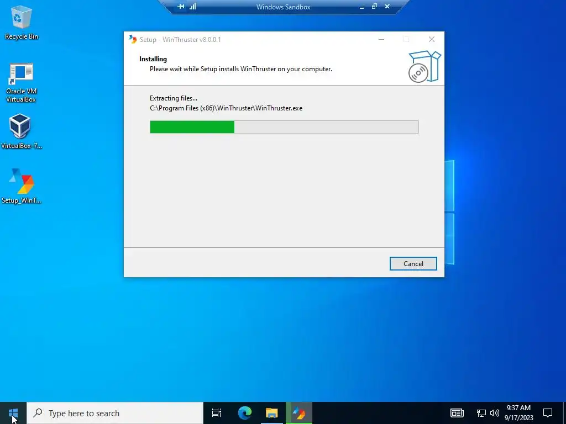Click the 'Extracting files...' status text
This screenshot has height=424, width=566.
coord(173,98)
